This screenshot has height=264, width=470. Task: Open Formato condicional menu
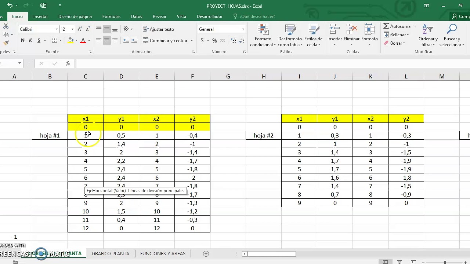pos(263,36)
